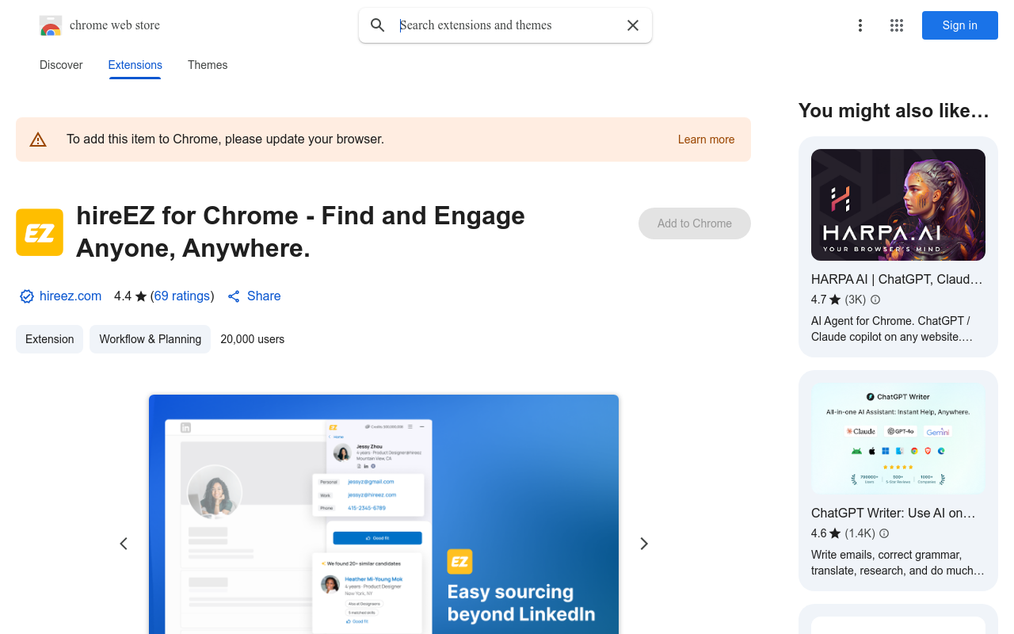The image size is (1014, 634).
Task: Click the update browser warning message
Action: click(225, 139)
